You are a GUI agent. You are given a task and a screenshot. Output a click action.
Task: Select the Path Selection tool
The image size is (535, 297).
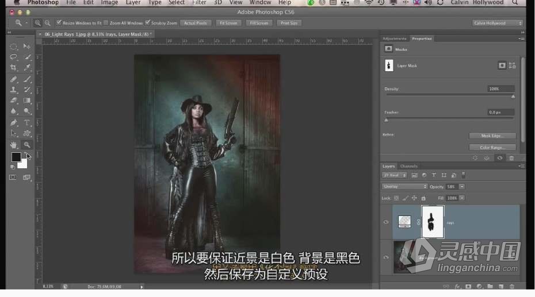pos(13,133)
